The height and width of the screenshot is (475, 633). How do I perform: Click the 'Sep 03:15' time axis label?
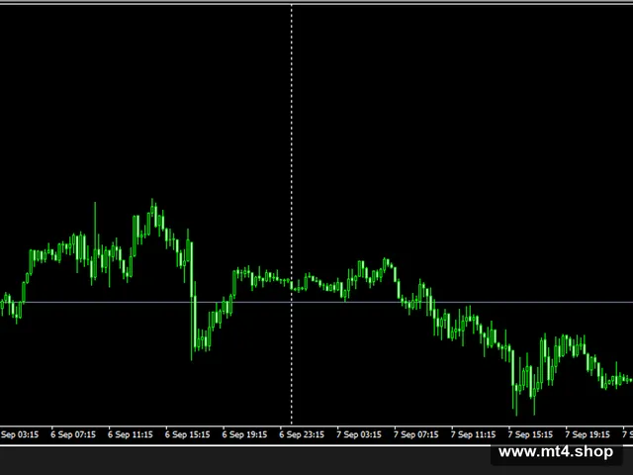click(x=20, y=434)
